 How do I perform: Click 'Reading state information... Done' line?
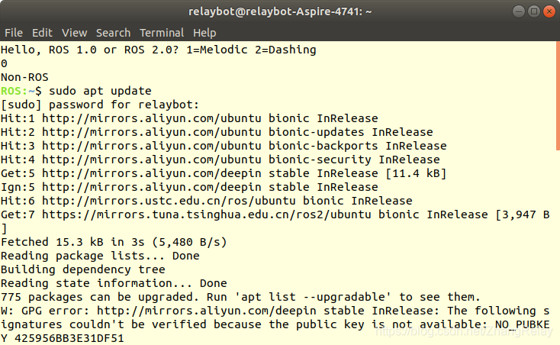tap(114, 283)
